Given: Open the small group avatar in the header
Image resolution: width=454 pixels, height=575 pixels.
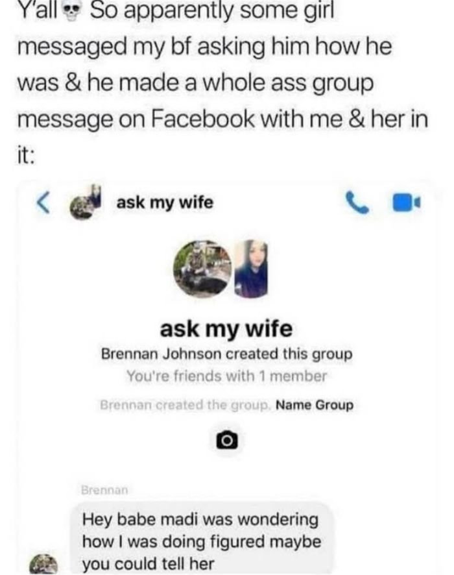Looking at the screenshot, I should [86, 204].
